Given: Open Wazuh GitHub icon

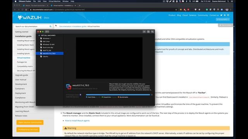Looking at the screenshot, I should (228, 15).
